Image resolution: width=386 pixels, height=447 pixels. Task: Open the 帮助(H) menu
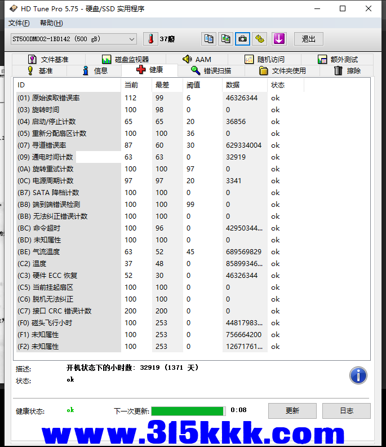51,23
